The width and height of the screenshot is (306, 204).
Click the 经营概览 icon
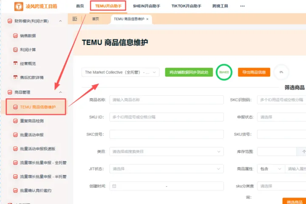[15, 63]
